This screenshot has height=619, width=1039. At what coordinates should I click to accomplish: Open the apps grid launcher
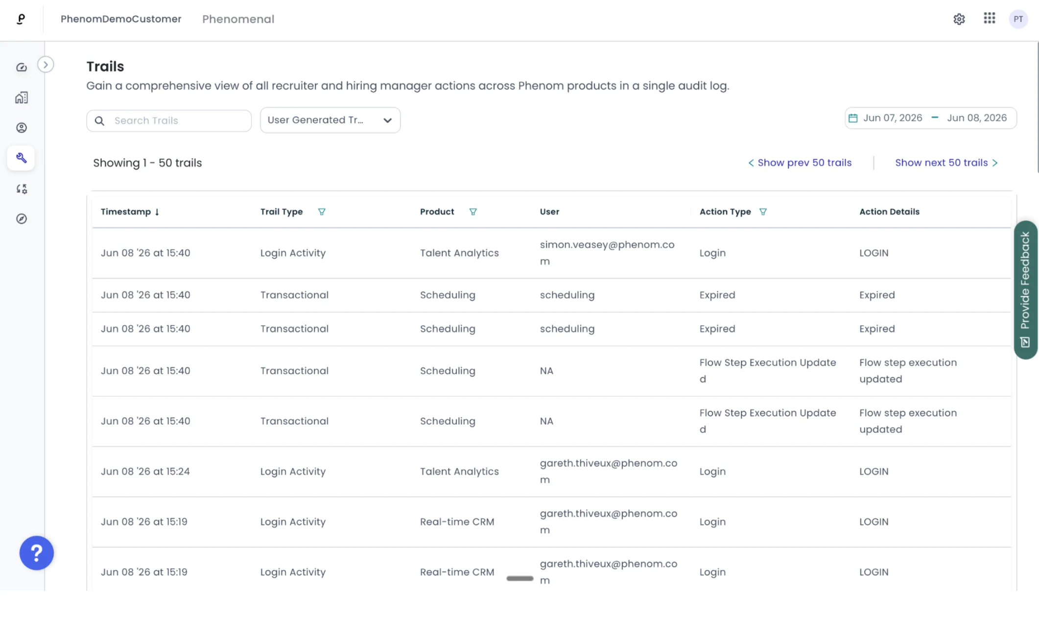point(989,19)
